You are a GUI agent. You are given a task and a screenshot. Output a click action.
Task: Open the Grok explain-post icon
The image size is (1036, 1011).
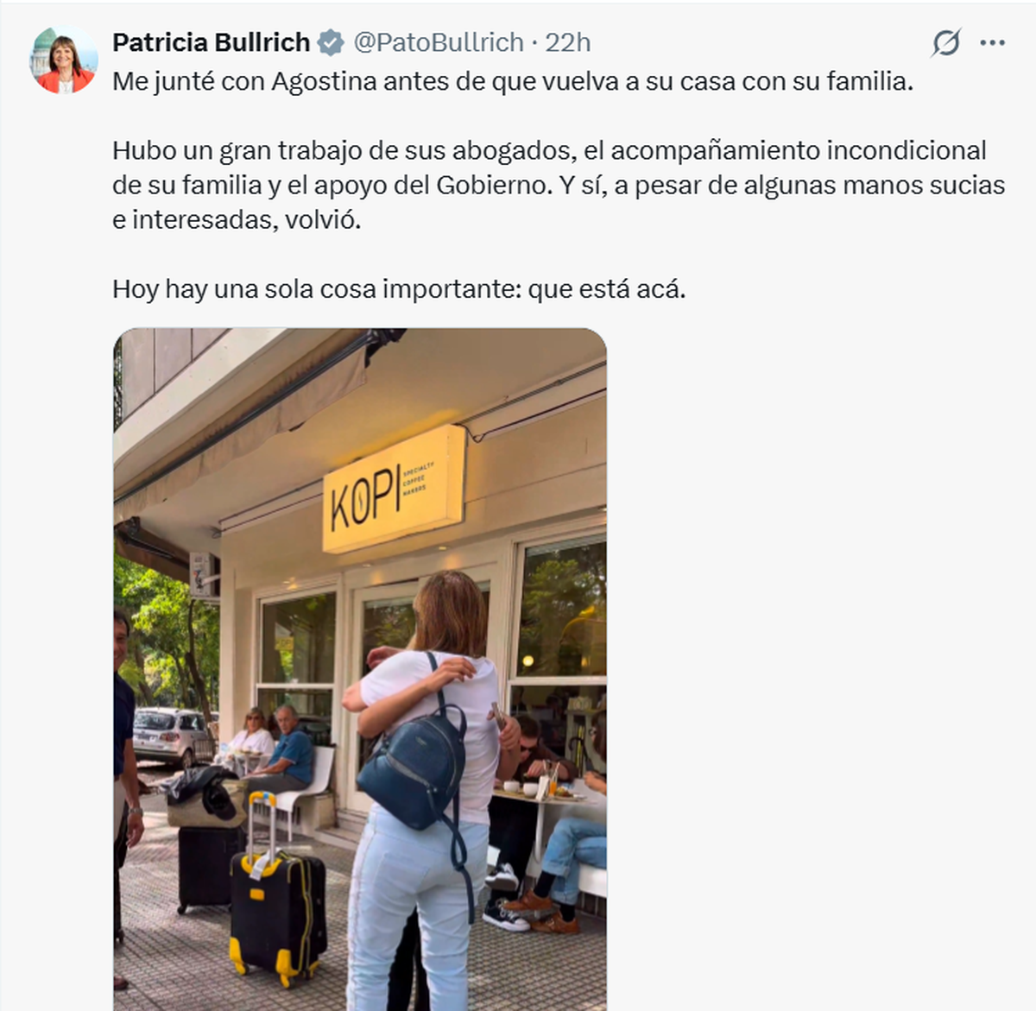point(945,42)
